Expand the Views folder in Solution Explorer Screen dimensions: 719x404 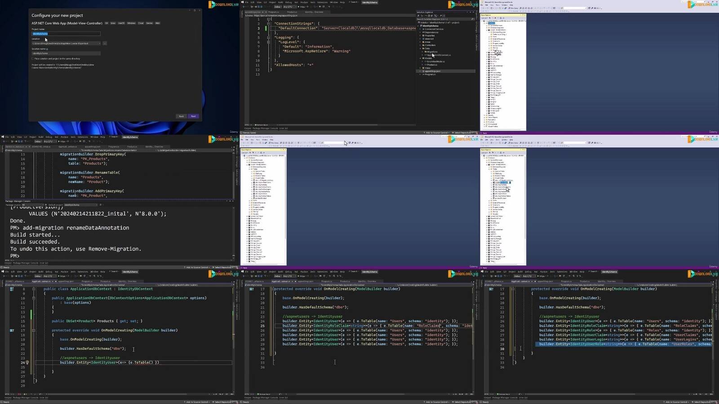click(421, 68)
